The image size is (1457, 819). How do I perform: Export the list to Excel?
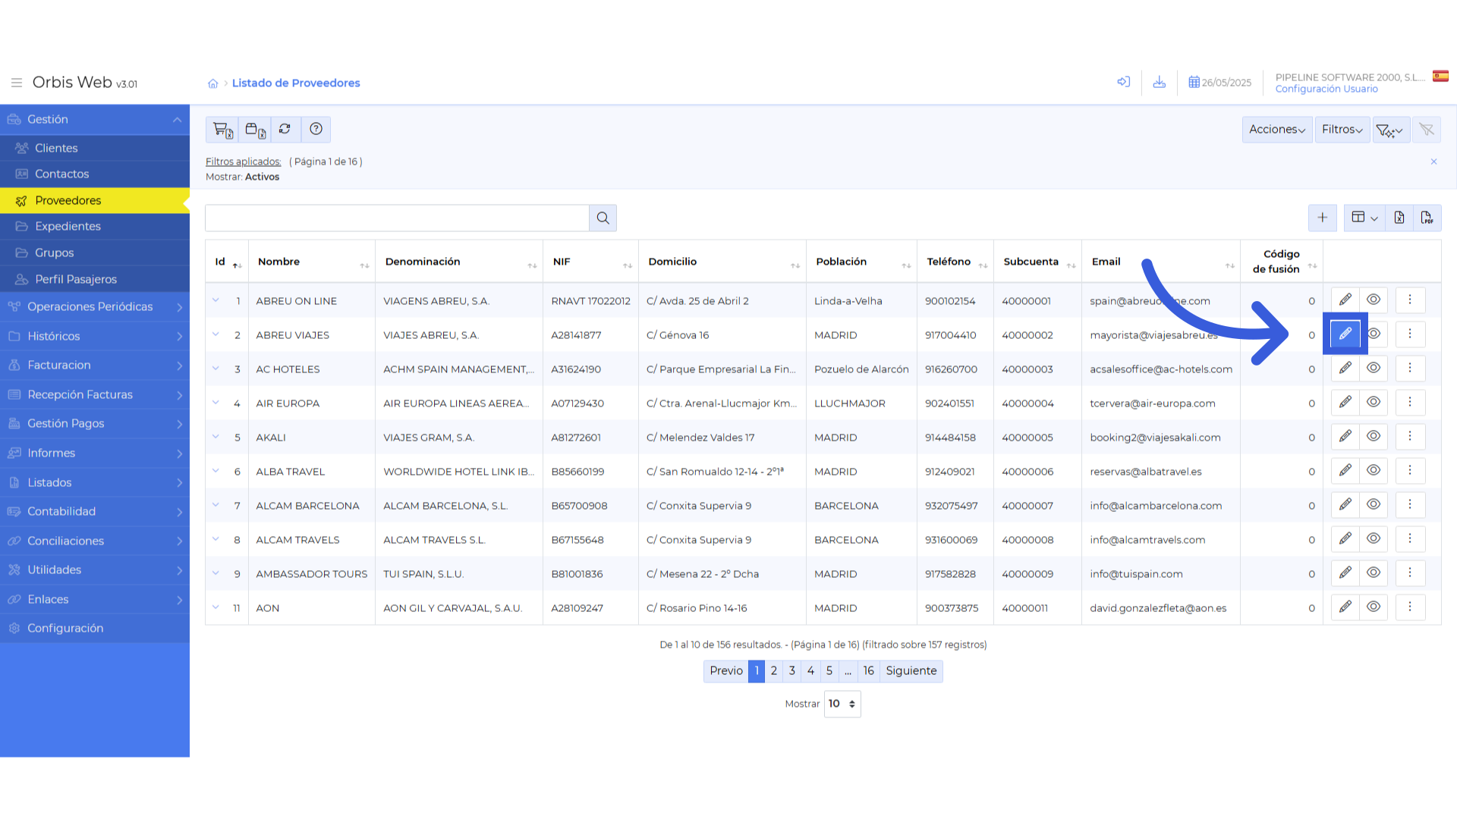pos(1399,218)
